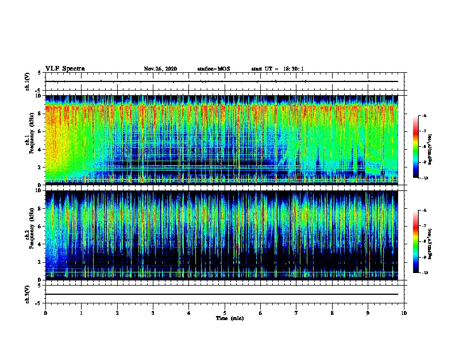Click the "start UT = 18:30: 1" header text
The image size is (455, 351).
pyautogui.click(x=277, y=69)
